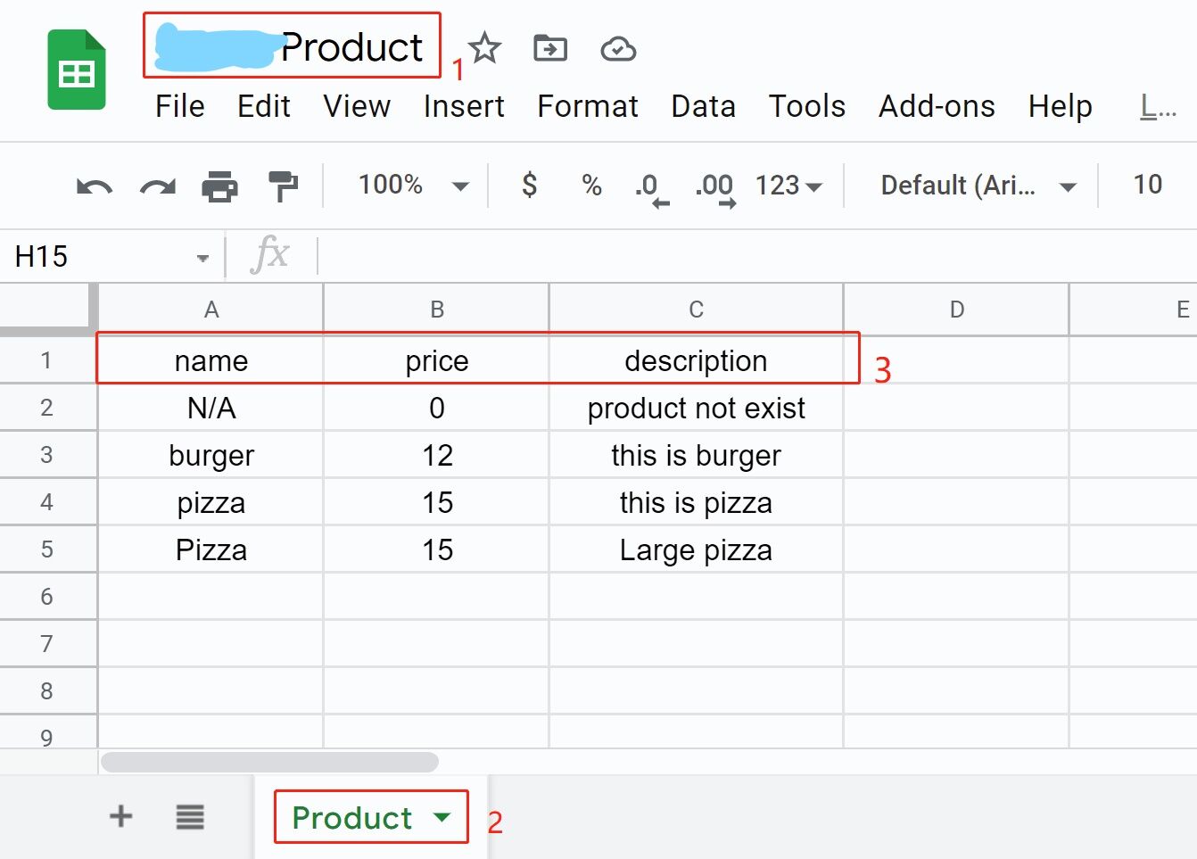Click the redo arrow icon
Viewport: 1197px width, 859px height.
coord(158,186)
